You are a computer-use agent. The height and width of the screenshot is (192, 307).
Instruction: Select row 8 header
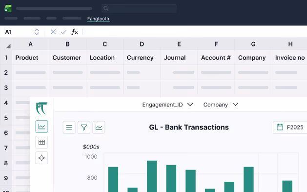coord(6,163)
